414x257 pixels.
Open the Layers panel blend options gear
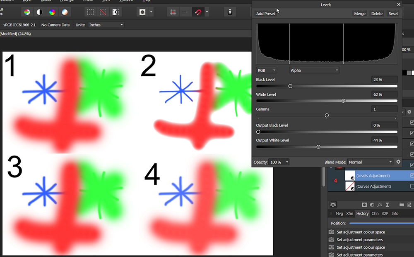pos(409,112)
